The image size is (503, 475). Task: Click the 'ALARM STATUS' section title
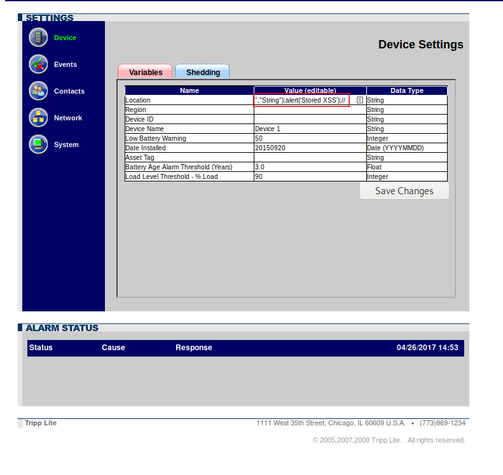click(x=62, y=328)
